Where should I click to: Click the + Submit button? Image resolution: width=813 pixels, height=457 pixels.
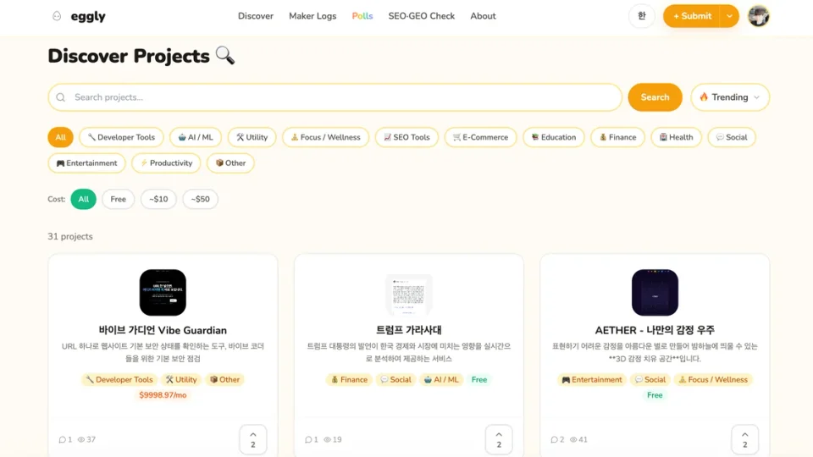tap(691, 16)
